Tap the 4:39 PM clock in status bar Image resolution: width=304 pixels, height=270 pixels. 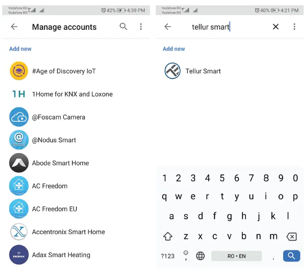[x=136, y=10]
